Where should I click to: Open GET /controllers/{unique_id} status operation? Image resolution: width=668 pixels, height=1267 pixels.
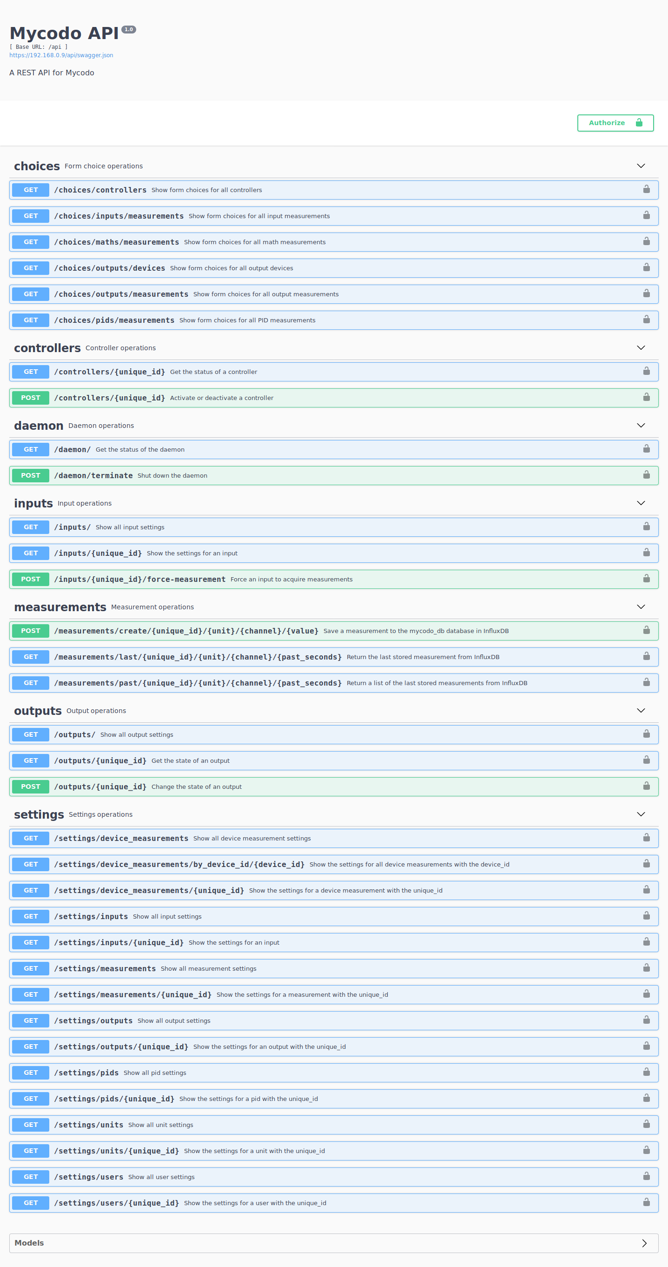pos(334,372)
